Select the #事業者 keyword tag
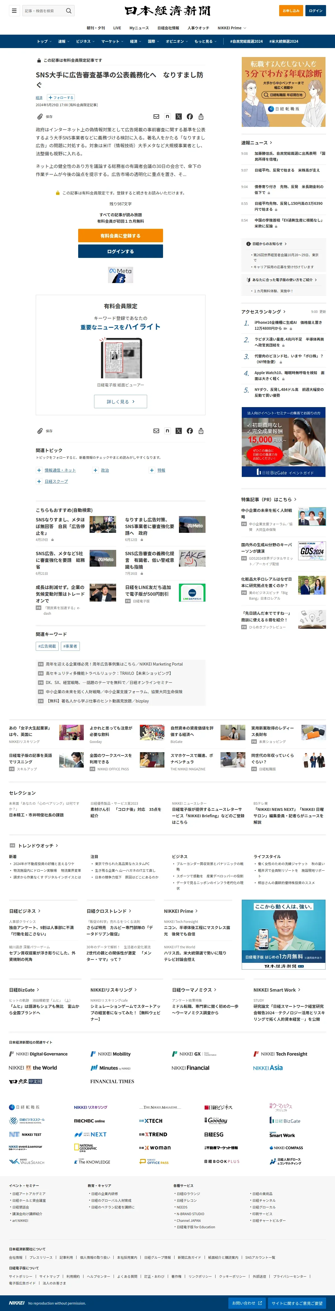Screen dimensions: 335x1311 pyautogui.click(x=70, y=646)
